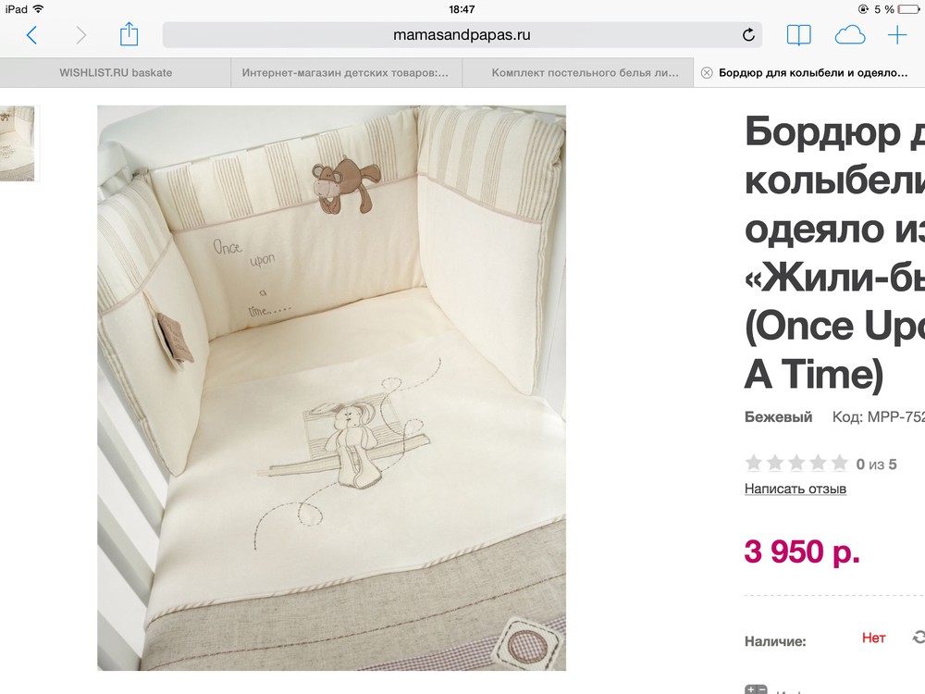Screen dimensions: 925x694
Task: Open the Share sheet icon
Action: (x=129, y=34)
